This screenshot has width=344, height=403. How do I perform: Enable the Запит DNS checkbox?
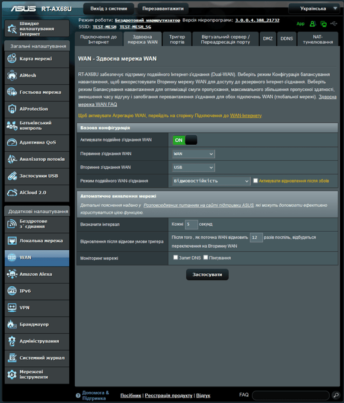176,257
